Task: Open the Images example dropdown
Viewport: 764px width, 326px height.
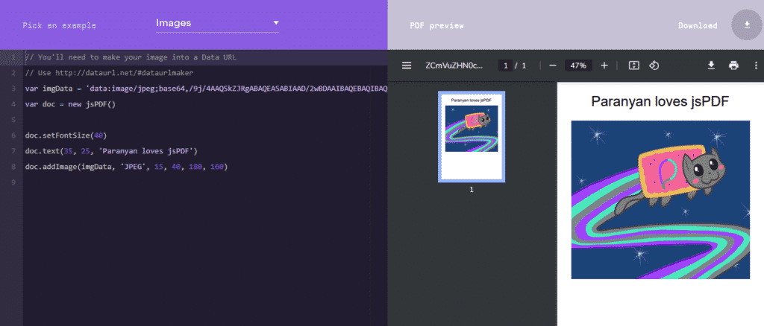Action: click(217, 23)
